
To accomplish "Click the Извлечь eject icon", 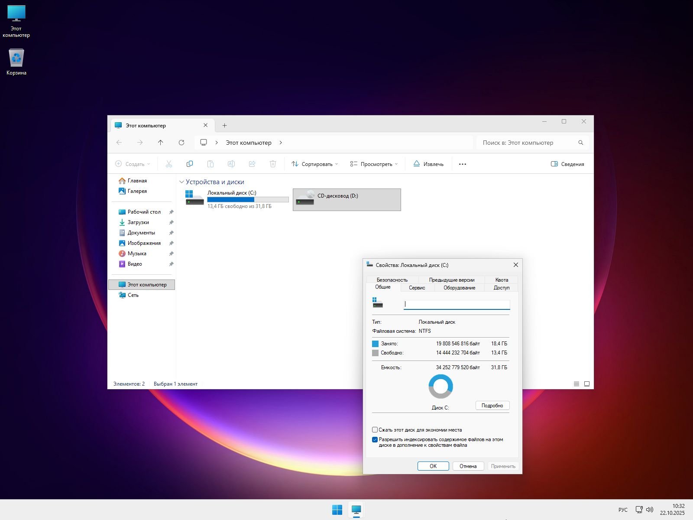I will coord(417,164).
